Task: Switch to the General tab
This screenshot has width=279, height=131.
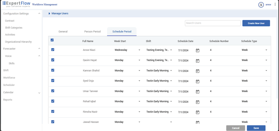Action: [x=63, y=32]
